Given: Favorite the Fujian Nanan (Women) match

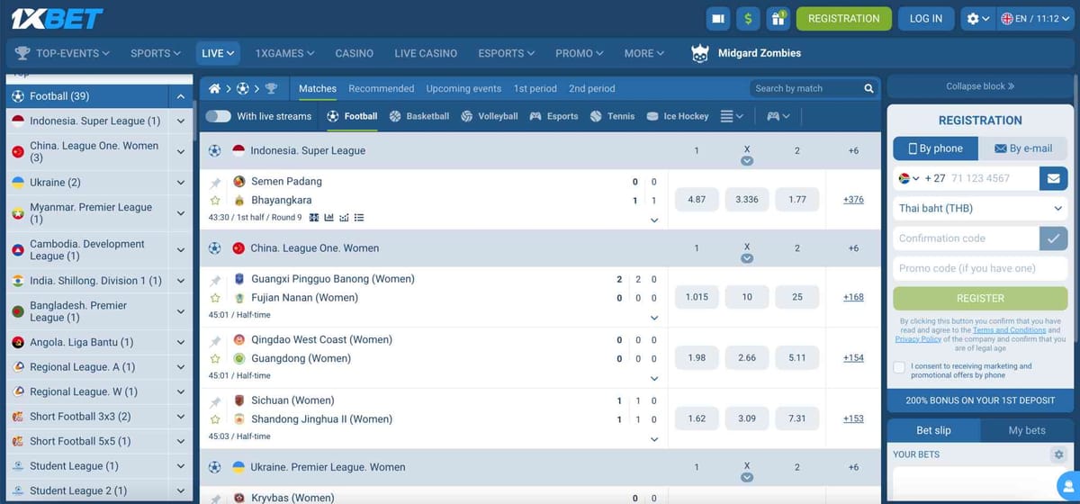Looking at the screenshot, I should [215, 298].
